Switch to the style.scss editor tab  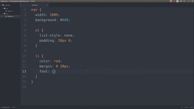click(x=35, y=5)
